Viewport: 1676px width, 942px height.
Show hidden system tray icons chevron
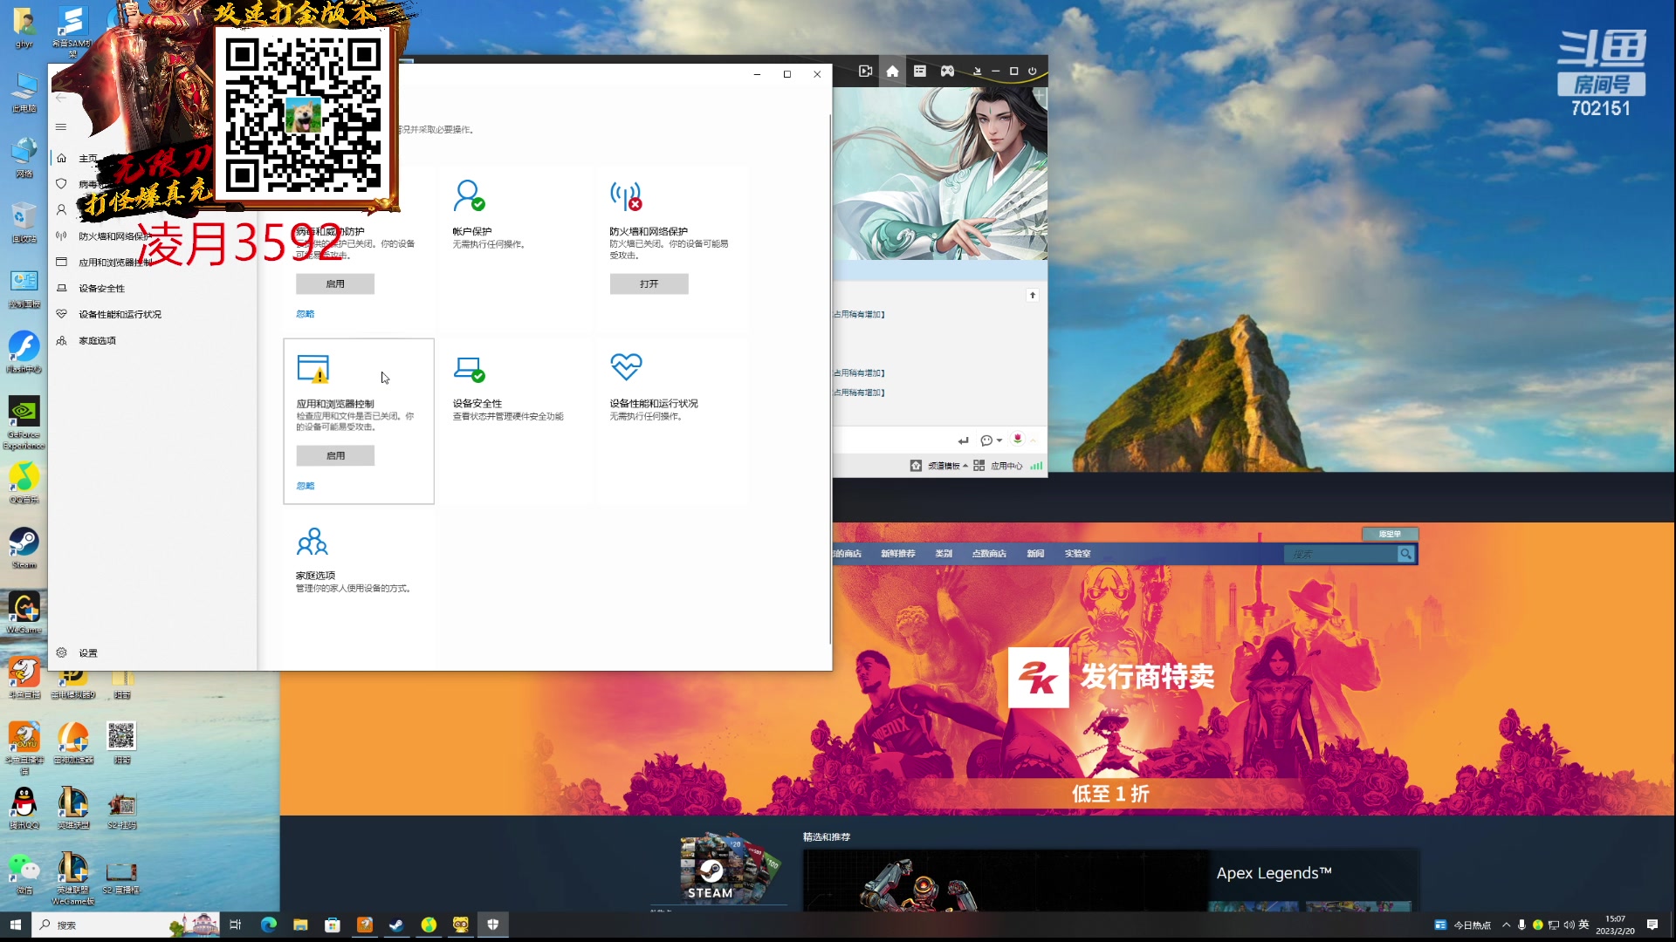(x=1506, y=925)
